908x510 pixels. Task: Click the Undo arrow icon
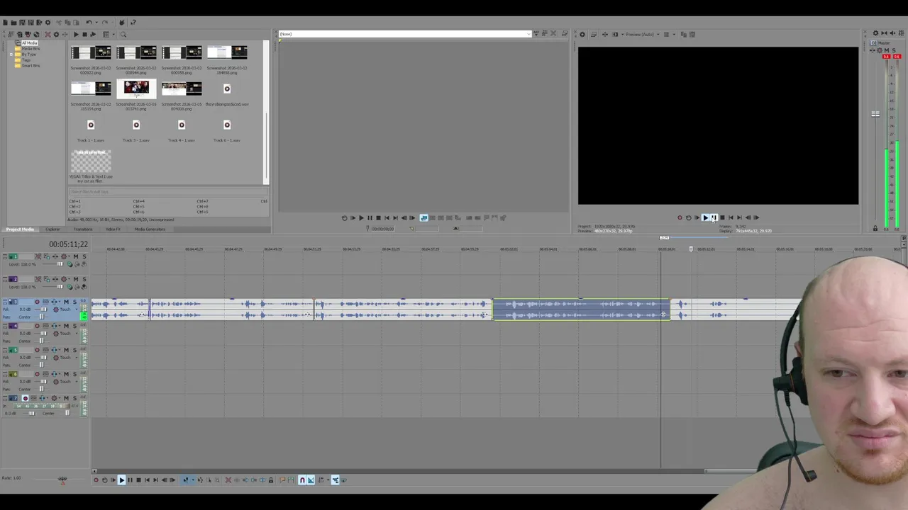[89, 23]
